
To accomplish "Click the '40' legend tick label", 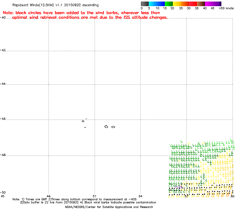I will [x=205, y=8].
